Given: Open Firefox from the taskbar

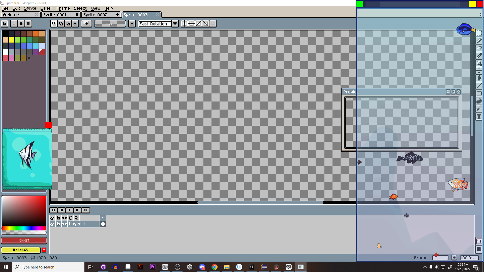Looking at the screenshot, I should click(x=116, y=267).
